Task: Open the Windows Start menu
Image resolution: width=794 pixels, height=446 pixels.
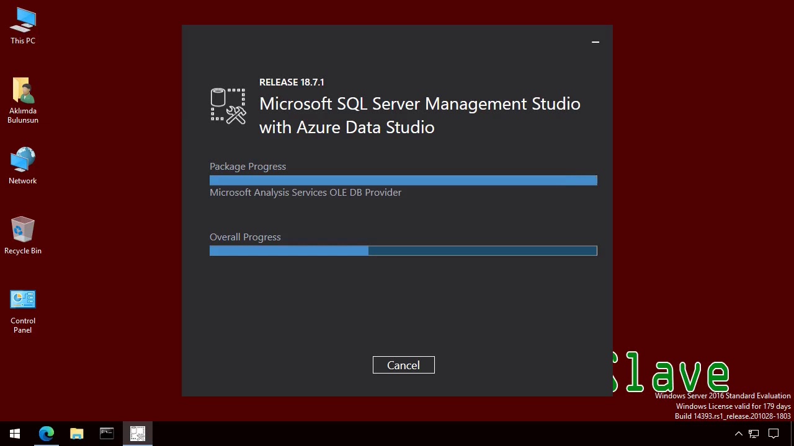Action: [15, 434]
